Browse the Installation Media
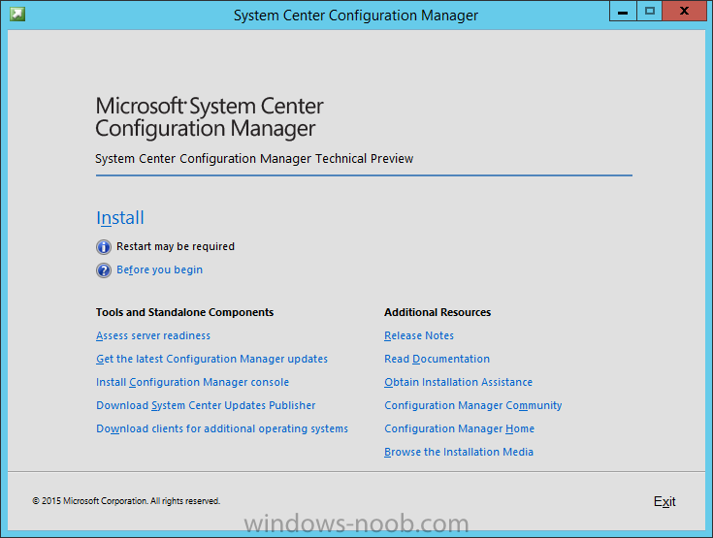713x538 pixels. [x=459, y=452]
